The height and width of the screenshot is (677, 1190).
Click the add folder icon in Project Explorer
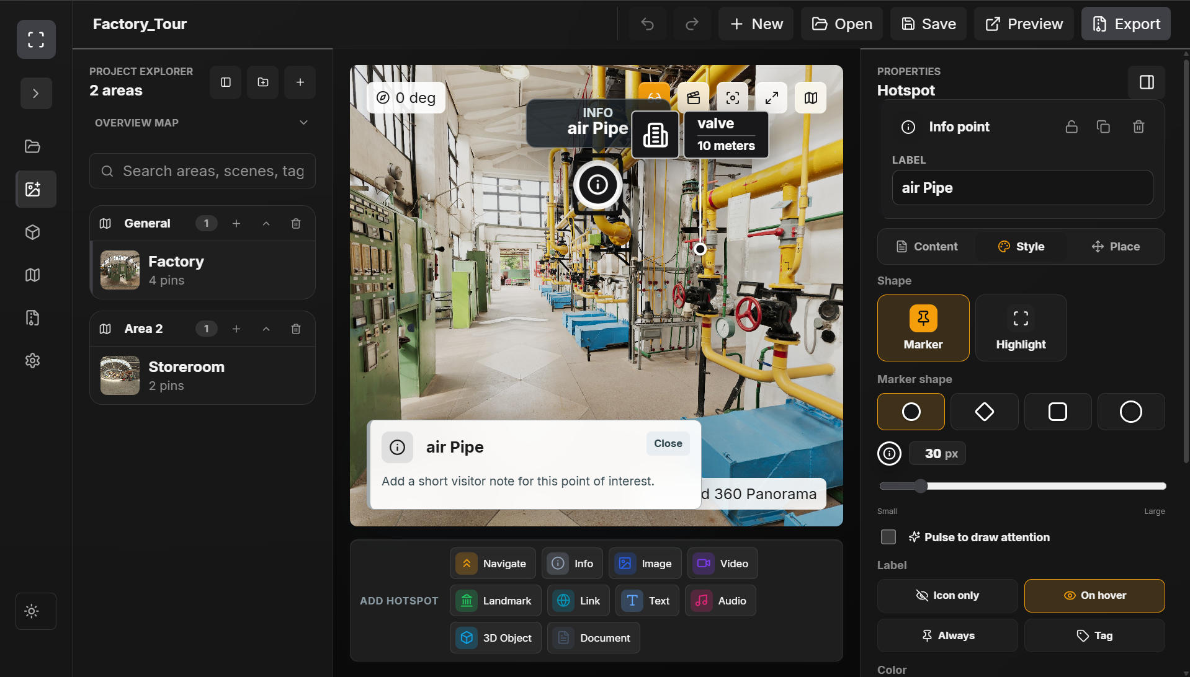point(263,82)
